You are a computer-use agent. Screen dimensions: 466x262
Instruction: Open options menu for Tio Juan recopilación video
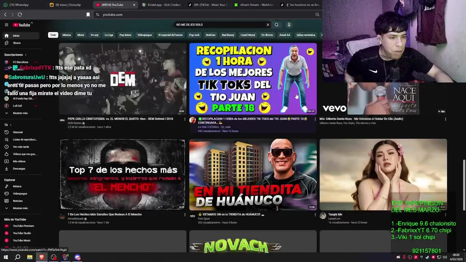point(315,119)
